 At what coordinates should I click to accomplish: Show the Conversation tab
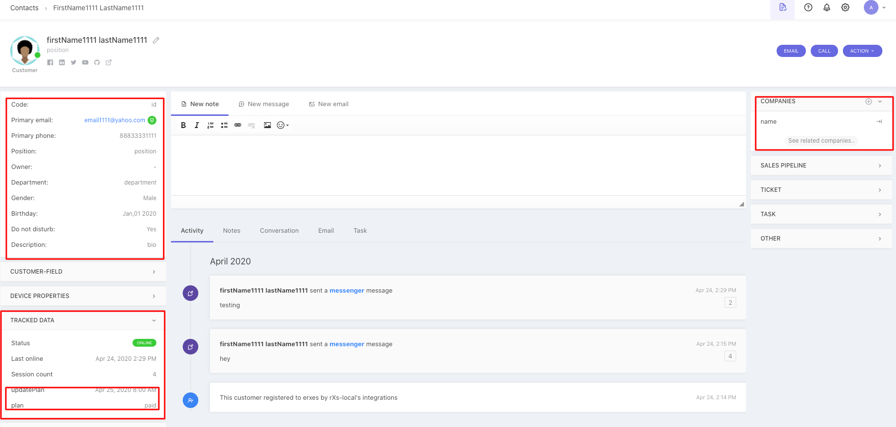(279, 231)
